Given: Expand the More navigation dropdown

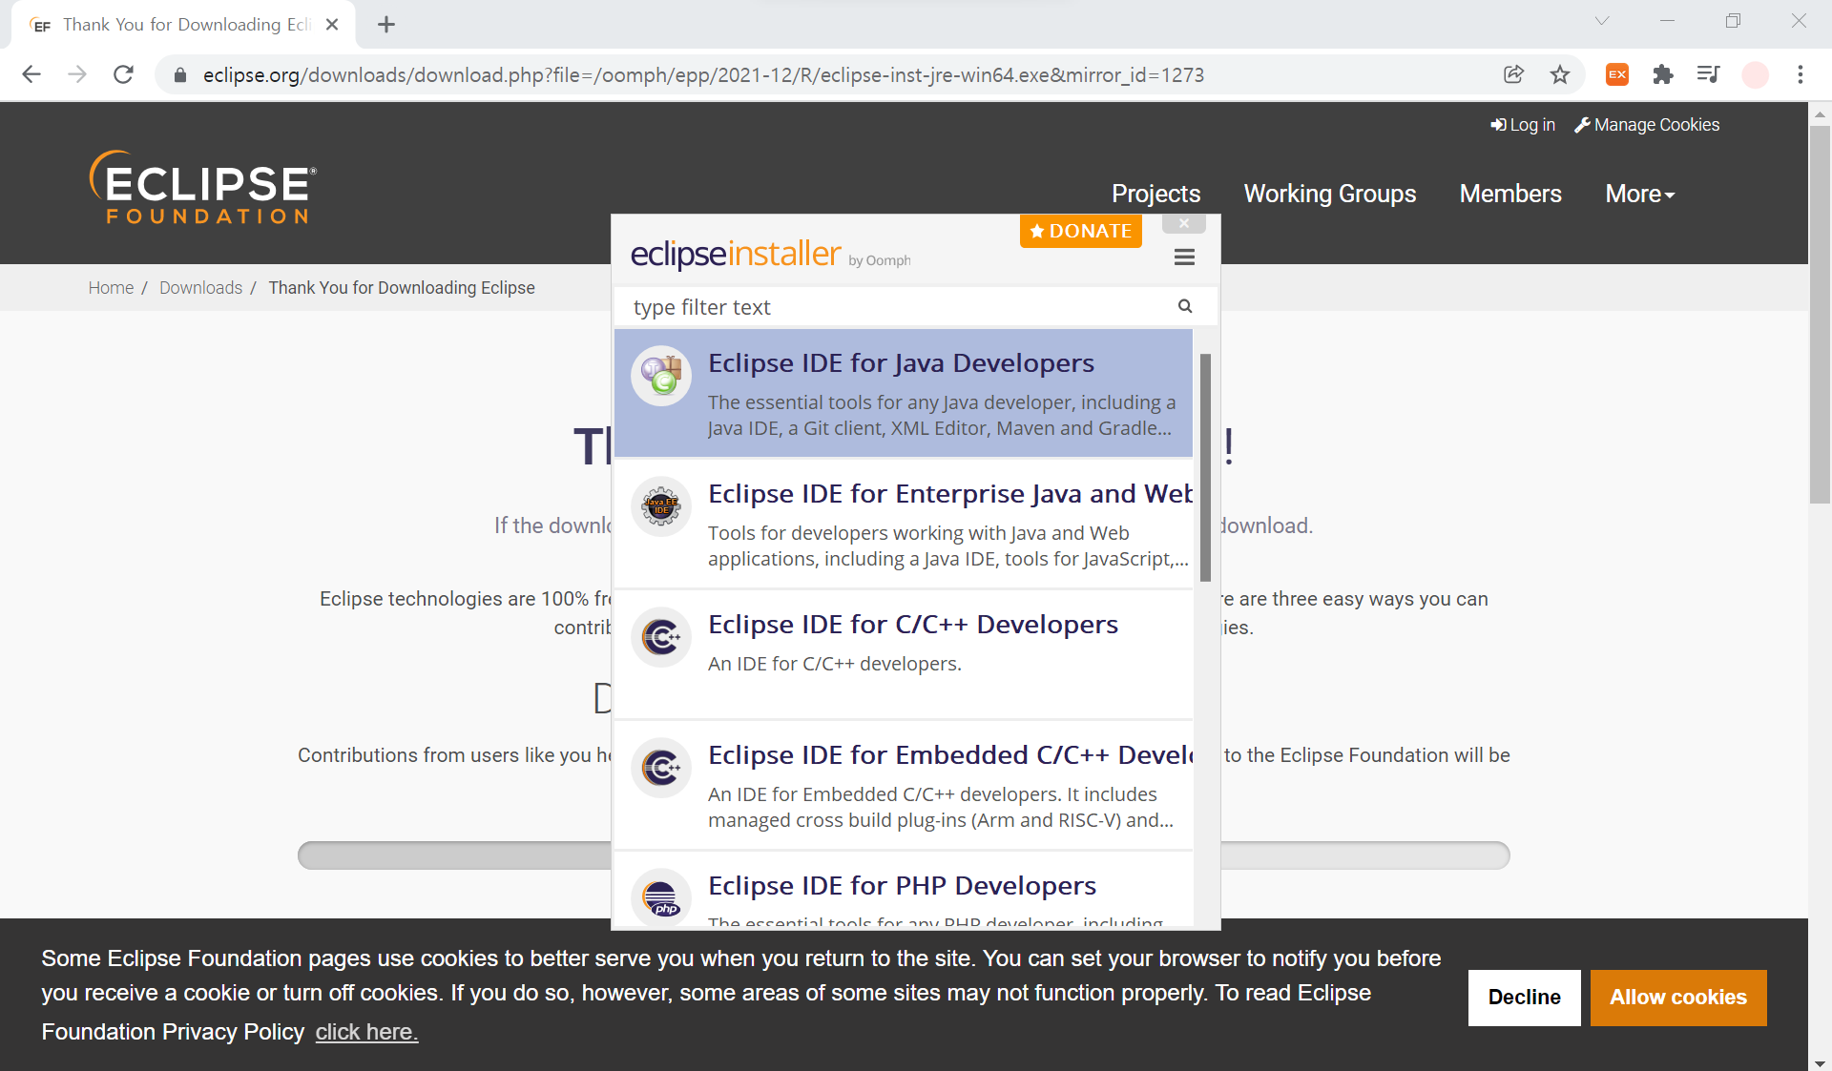Looking at the screenshot, I should (1640, 194).
